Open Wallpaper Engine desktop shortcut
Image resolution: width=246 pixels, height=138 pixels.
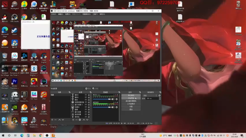tap(34, 71)
